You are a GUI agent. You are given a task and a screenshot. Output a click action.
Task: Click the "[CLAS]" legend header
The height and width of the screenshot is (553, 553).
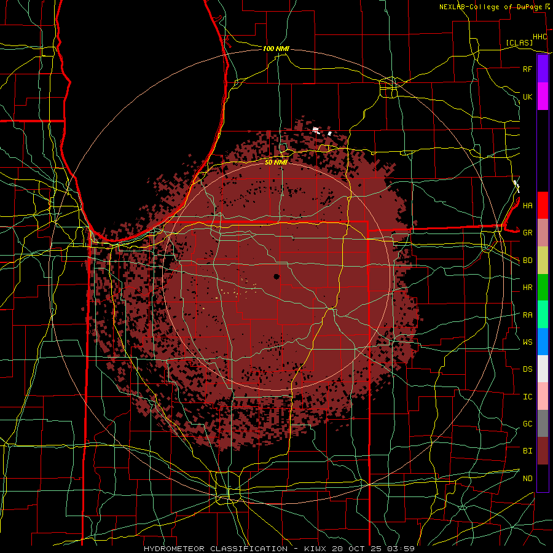click(x=519, y=42)
